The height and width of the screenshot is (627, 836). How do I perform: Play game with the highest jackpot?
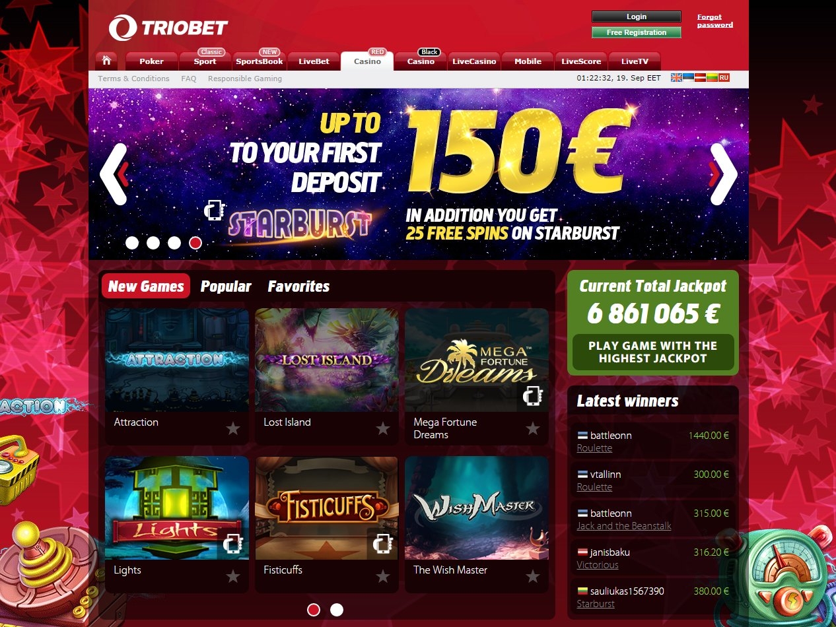click(x=652, y=352)
